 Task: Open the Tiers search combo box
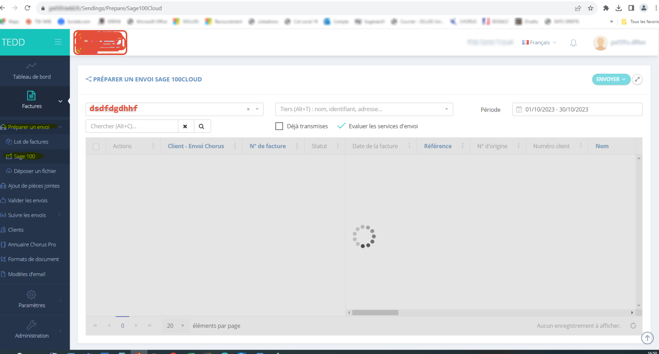[x=364, y=109]
